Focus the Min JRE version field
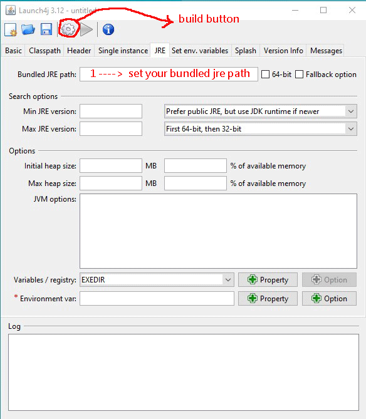366x419 pixels. [x=111, y=111]
